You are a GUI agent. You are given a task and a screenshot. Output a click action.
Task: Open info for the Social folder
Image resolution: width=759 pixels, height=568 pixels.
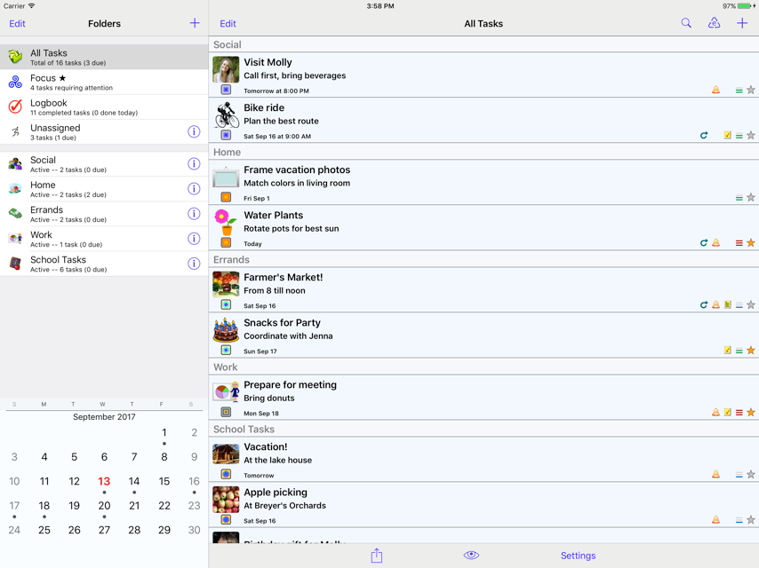tap(194, 164)
